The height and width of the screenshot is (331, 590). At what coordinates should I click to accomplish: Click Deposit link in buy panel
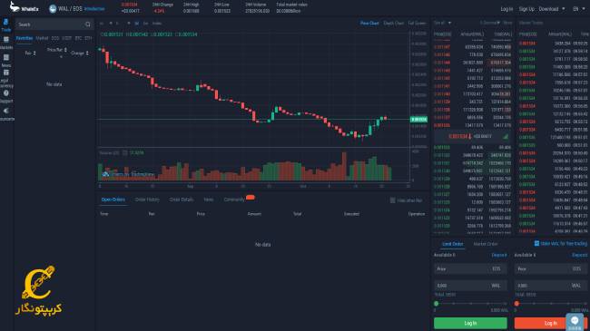(x=499, y=255)
